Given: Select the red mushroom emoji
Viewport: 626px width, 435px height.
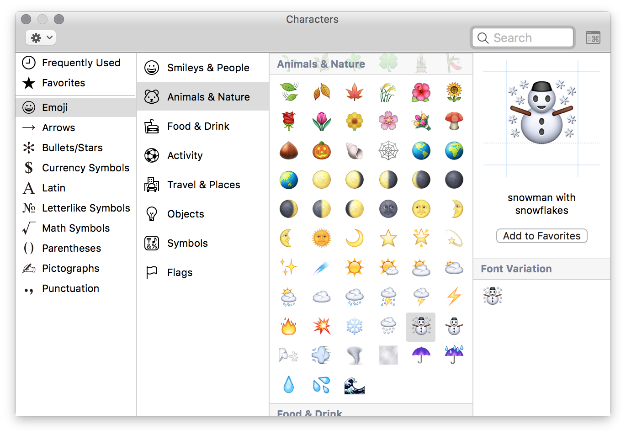Looking at the screenshot, I should [454, 121].
